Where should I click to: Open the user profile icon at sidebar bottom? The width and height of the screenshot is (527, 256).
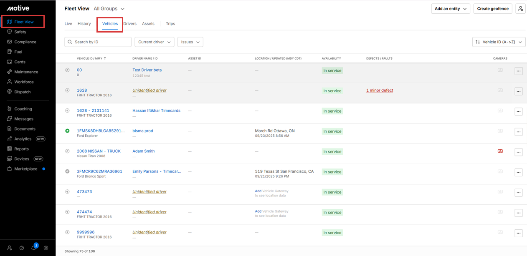point(46,248)
